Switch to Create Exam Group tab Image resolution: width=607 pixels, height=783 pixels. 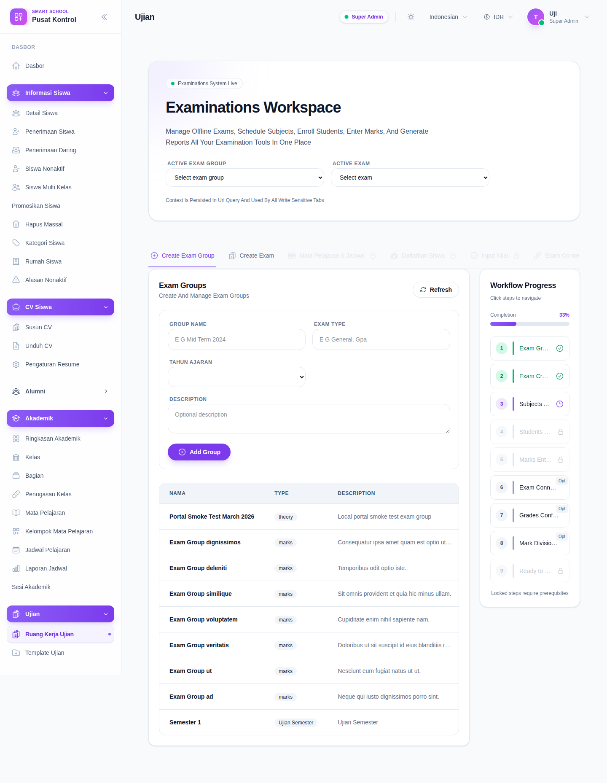click(183, 256)
